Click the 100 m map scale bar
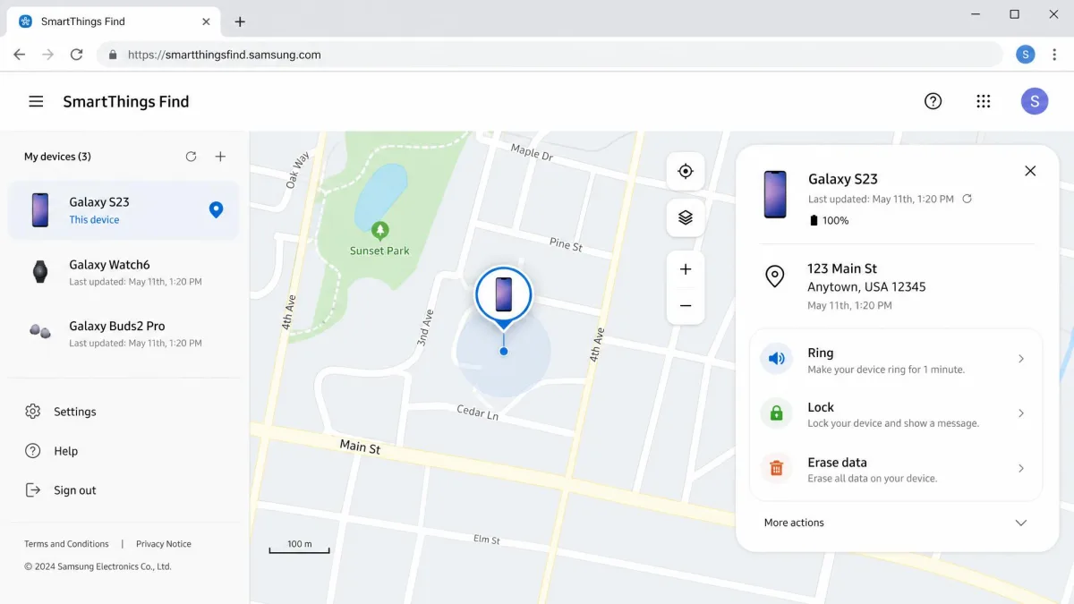Screen dimensions: 1074x604 click(x=300, y=548)
